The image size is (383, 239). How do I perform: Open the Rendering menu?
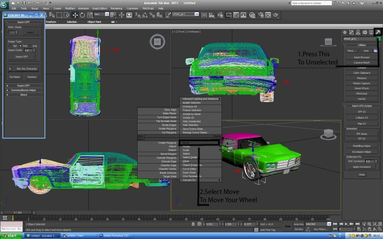[x=116, y=8]
